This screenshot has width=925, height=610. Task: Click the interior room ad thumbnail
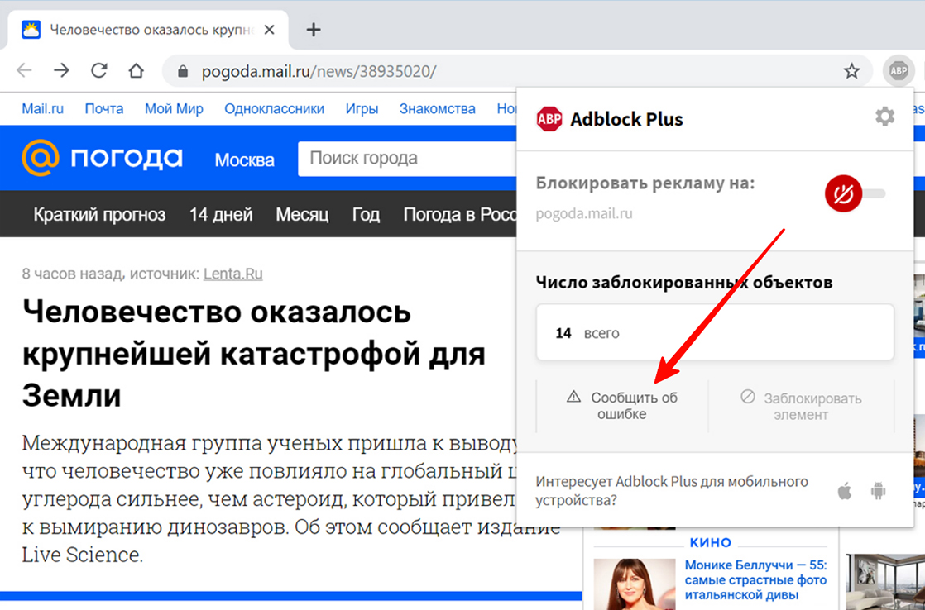pyautogui.click(x=885, y=582)
